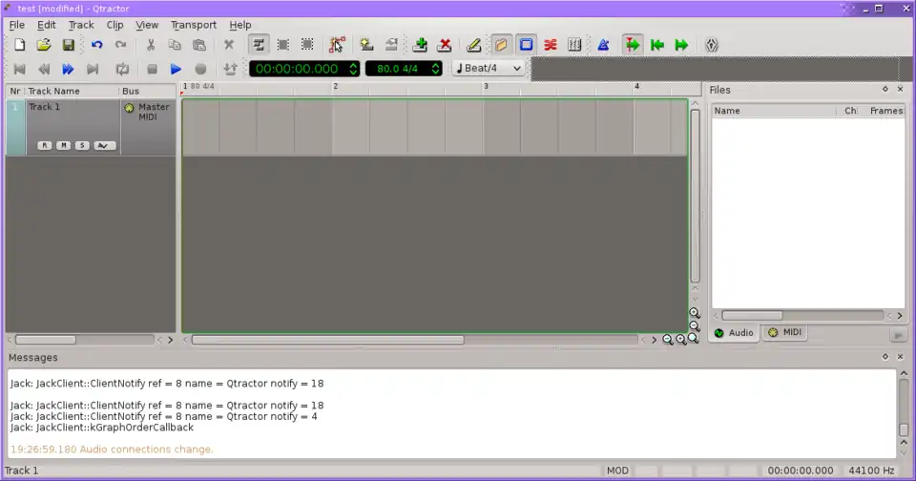Click the Connections icon with red links
Viewport: 916px width, 481px height.
pyautogui.click(x=550, y=45)
